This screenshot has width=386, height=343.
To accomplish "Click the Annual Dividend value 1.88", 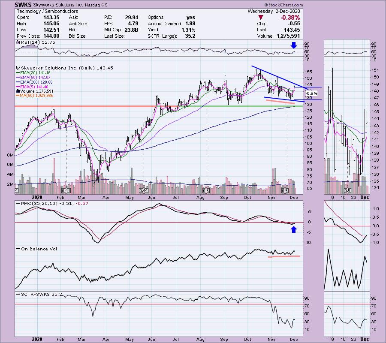I will (x=190, y=24).
